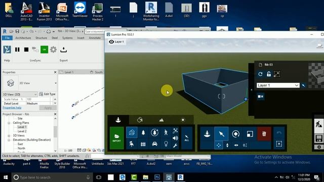Select the Sound speaker category icon
Screen dimensions: 324x182
[175, 138]
